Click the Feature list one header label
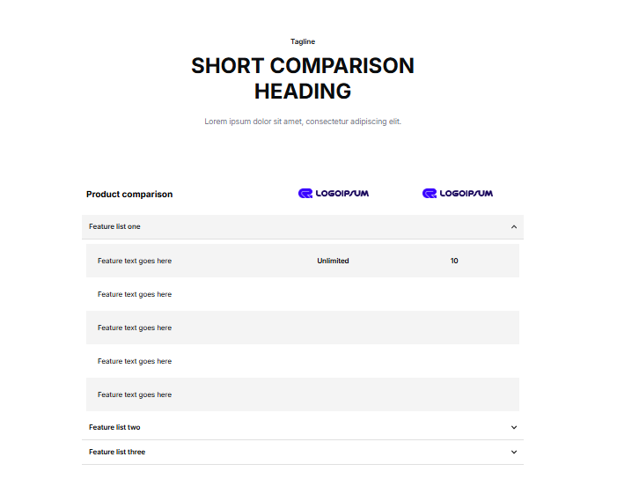 [114, 227]
